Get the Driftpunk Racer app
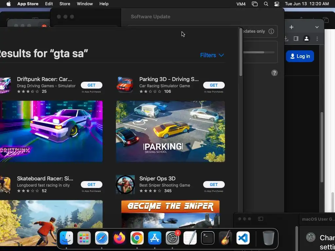The image size is (335, 251). [x=92, y=85]
